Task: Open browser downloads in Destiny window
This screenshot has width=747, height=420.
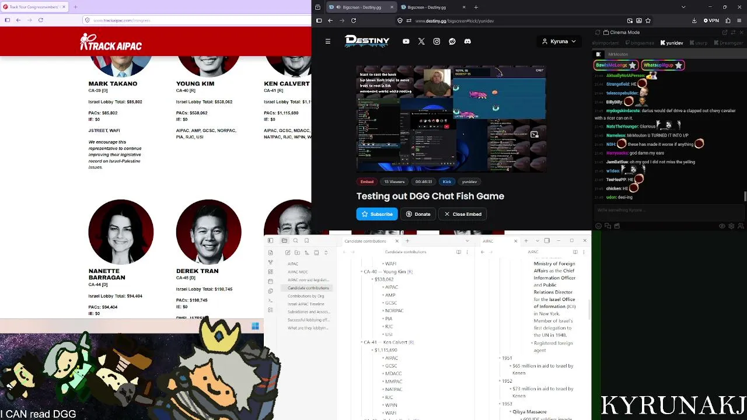Action: click(694, 20)
